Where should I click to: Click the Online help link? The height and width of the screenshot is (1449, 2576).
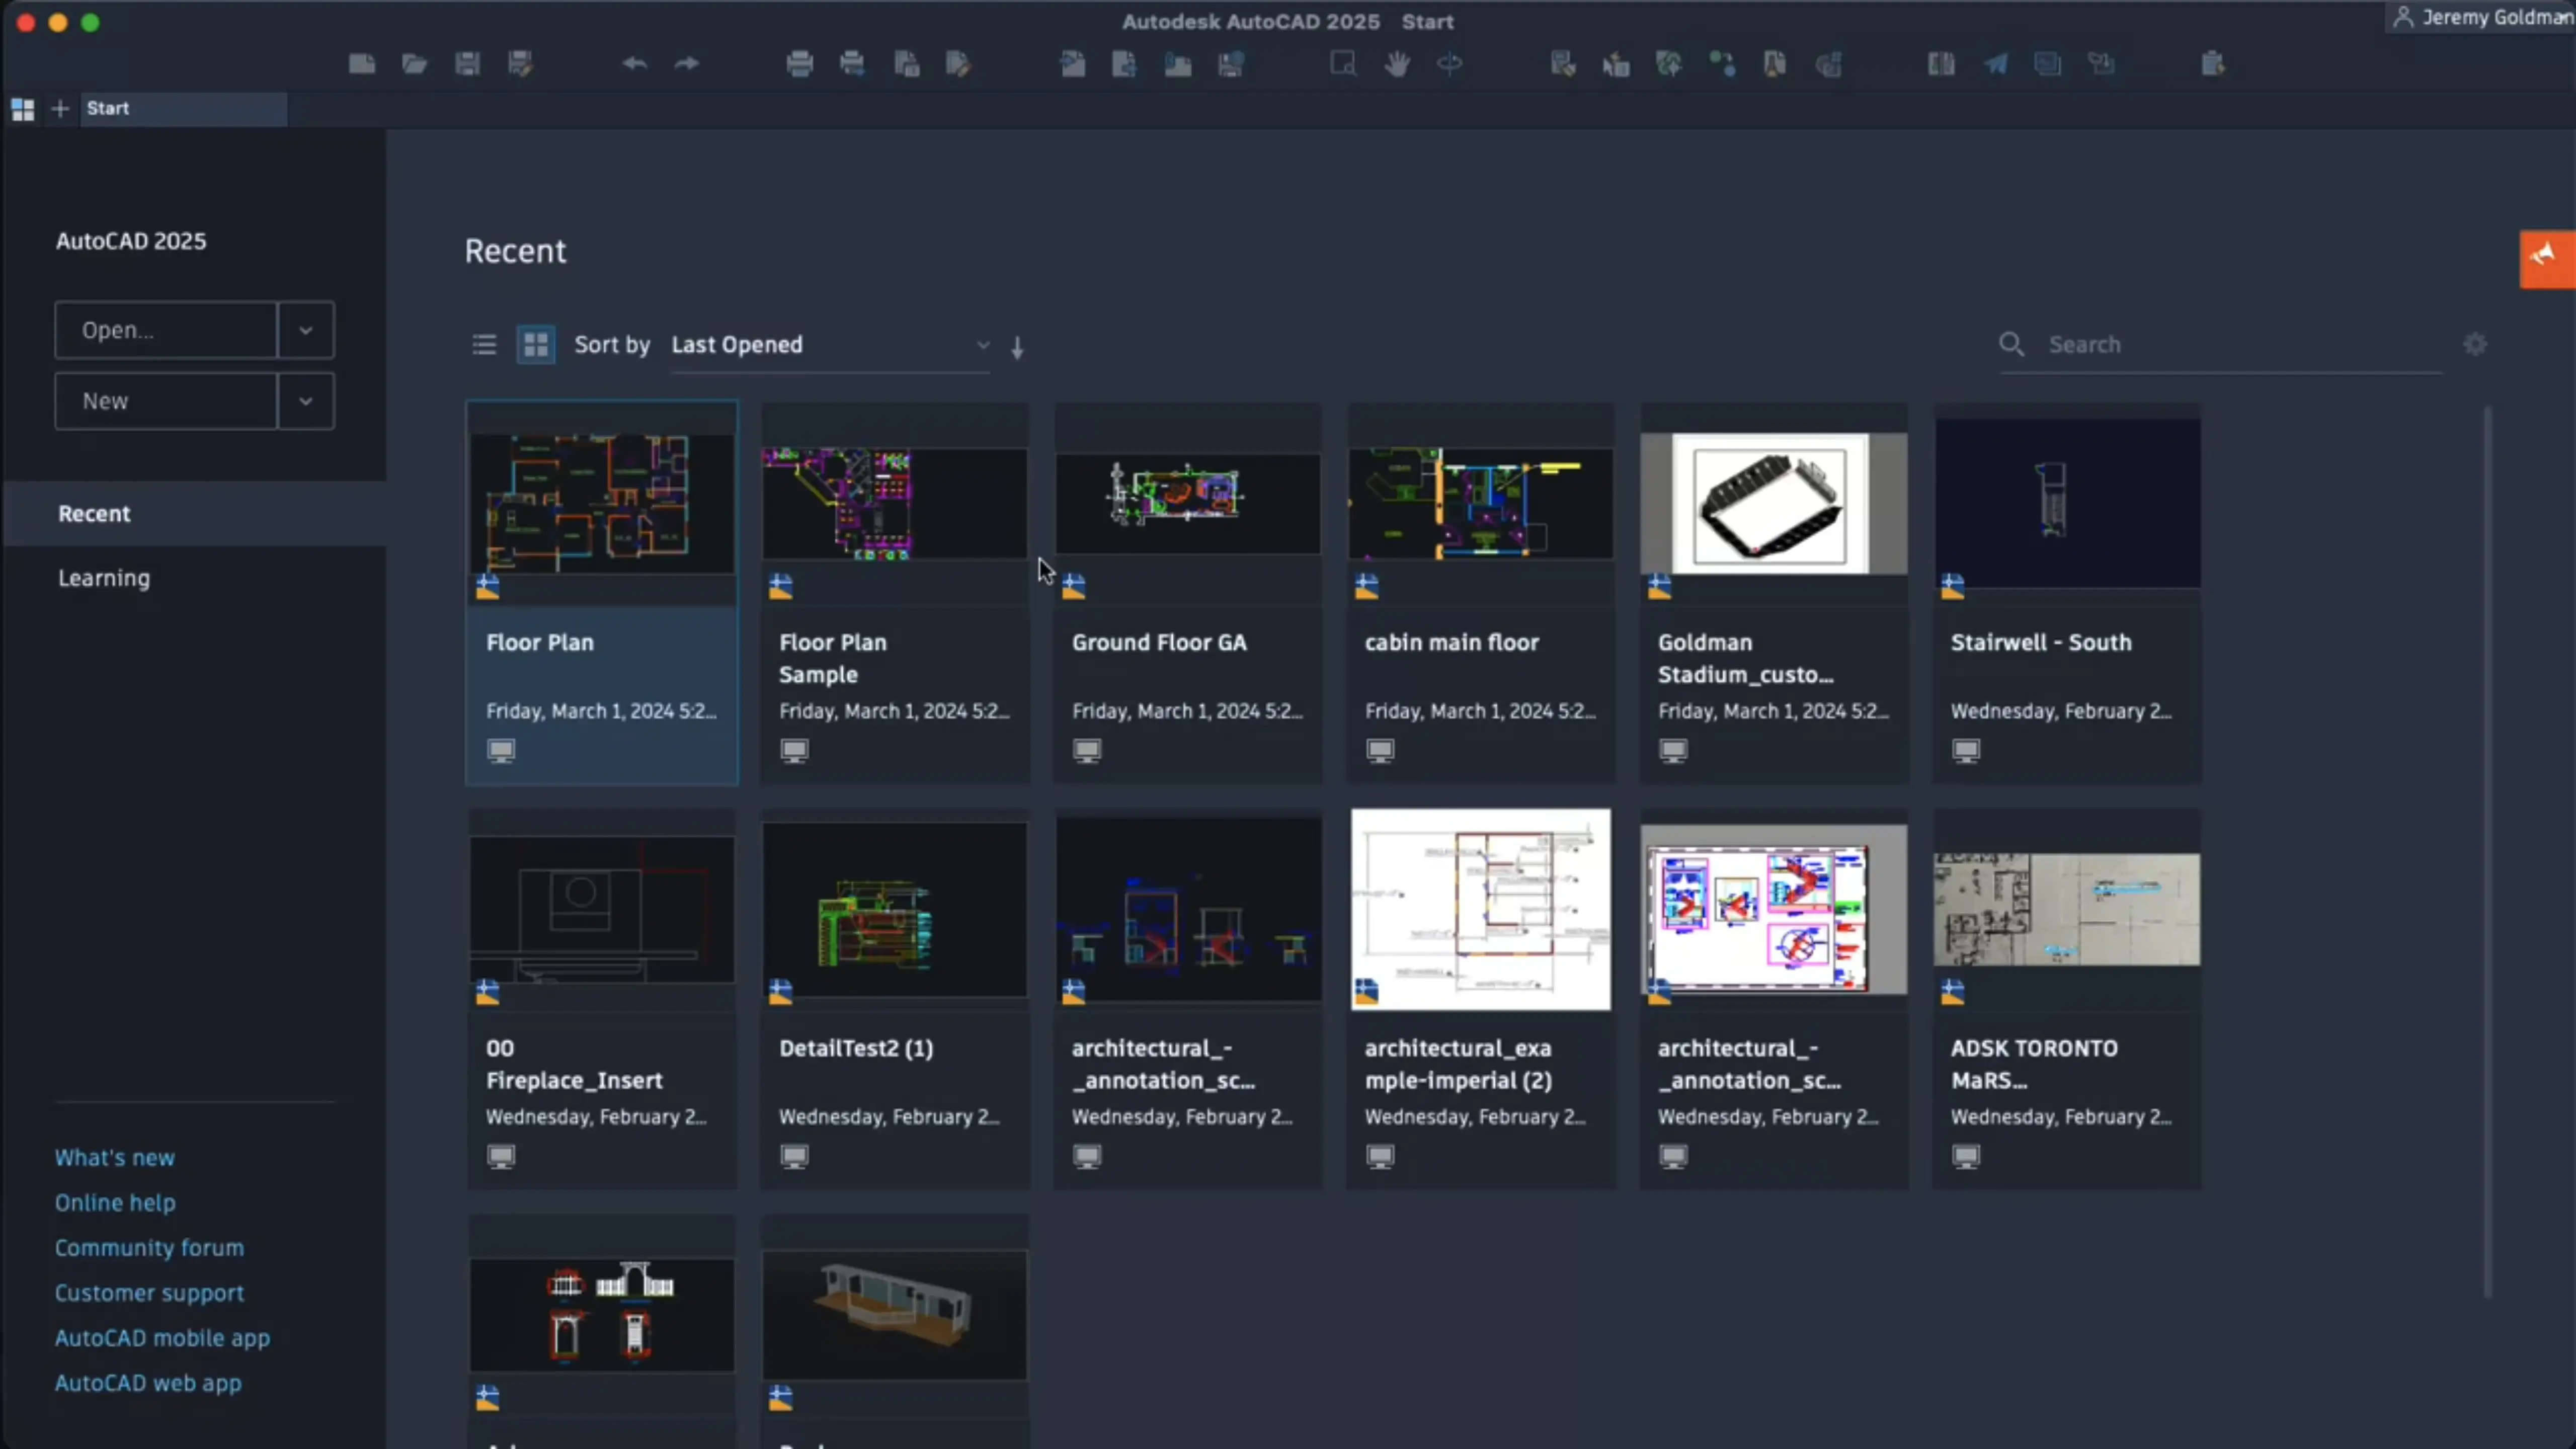pos(115,1201)
